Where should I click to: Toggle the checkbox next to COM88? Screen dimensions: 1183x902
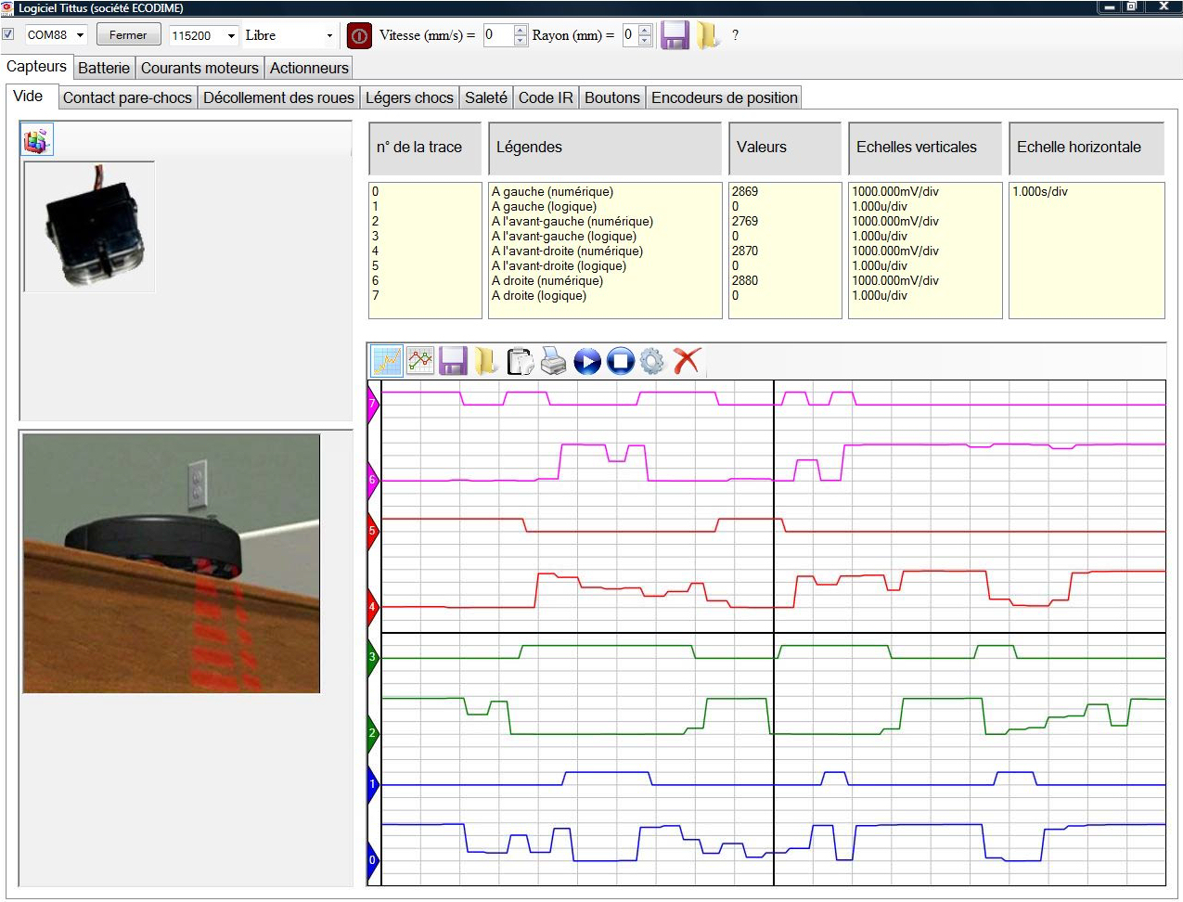[8, 34]
